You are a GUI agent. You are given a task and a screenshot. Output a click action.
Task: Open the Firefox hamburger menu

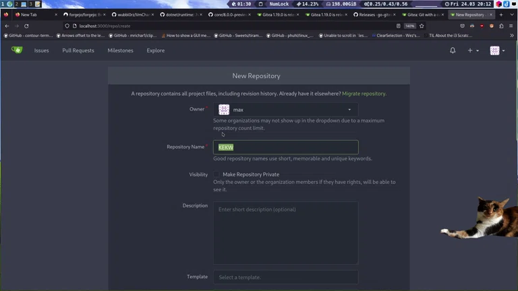[511, 26]
